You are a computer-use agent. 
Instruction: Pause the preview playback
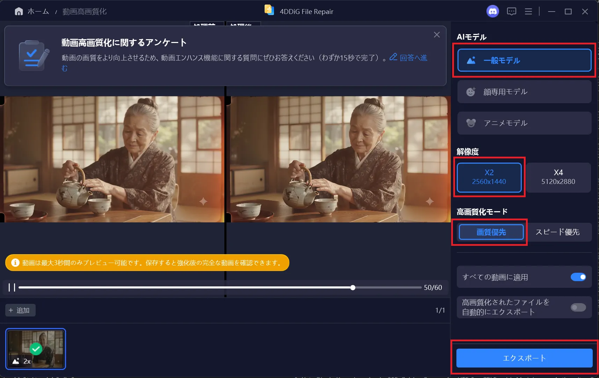(x=12, y=287)
